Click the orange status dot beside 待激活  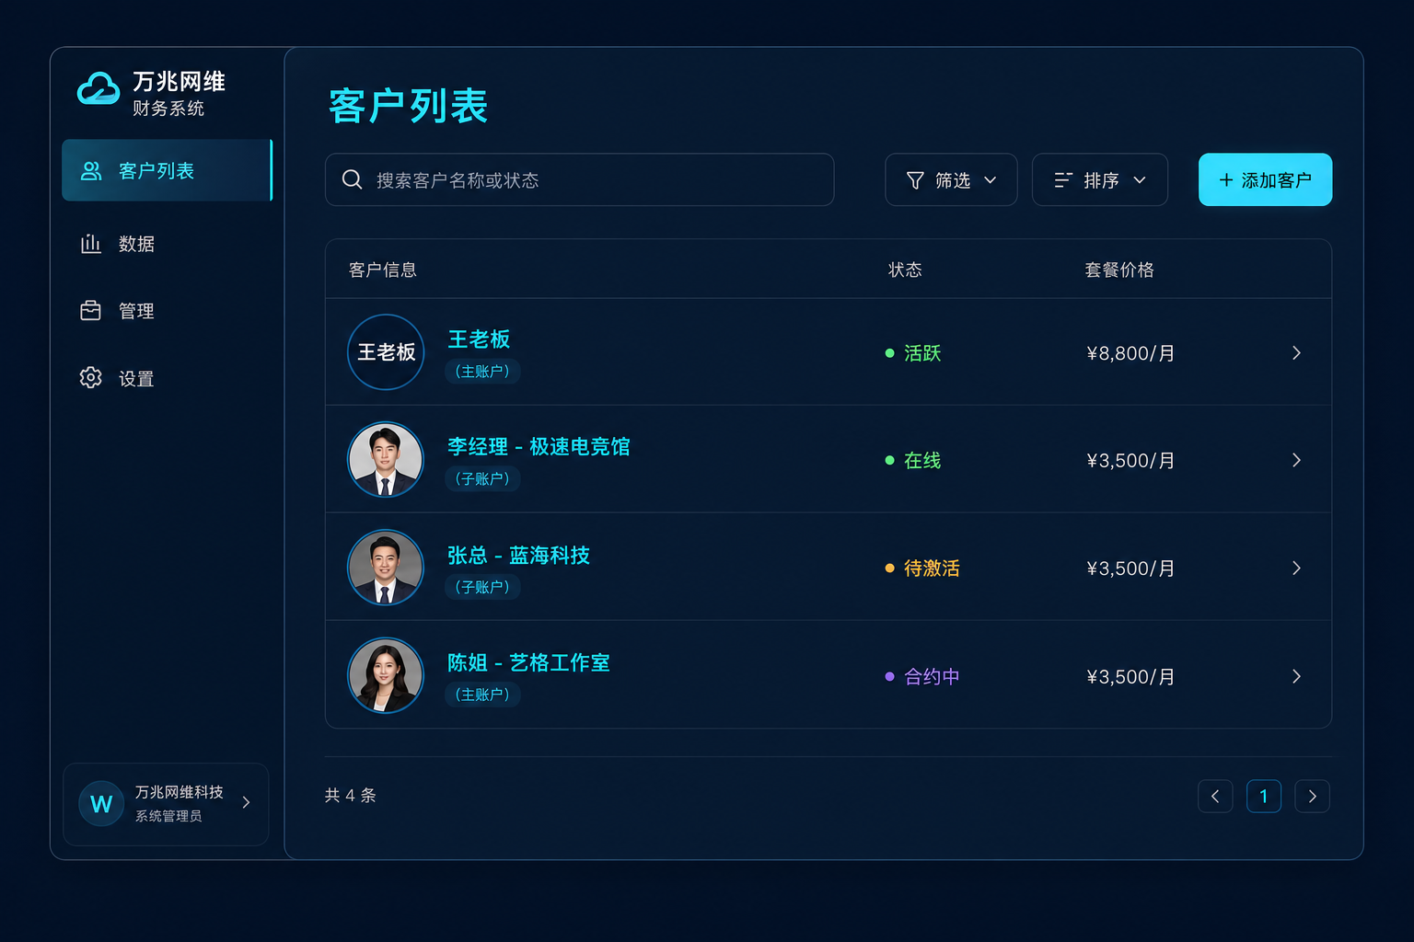[889, 569]
